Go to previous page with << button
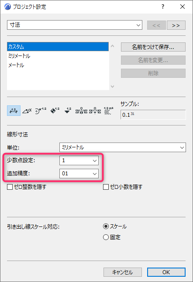The width and height of the screenshot is (193, 282). (156, 25)
